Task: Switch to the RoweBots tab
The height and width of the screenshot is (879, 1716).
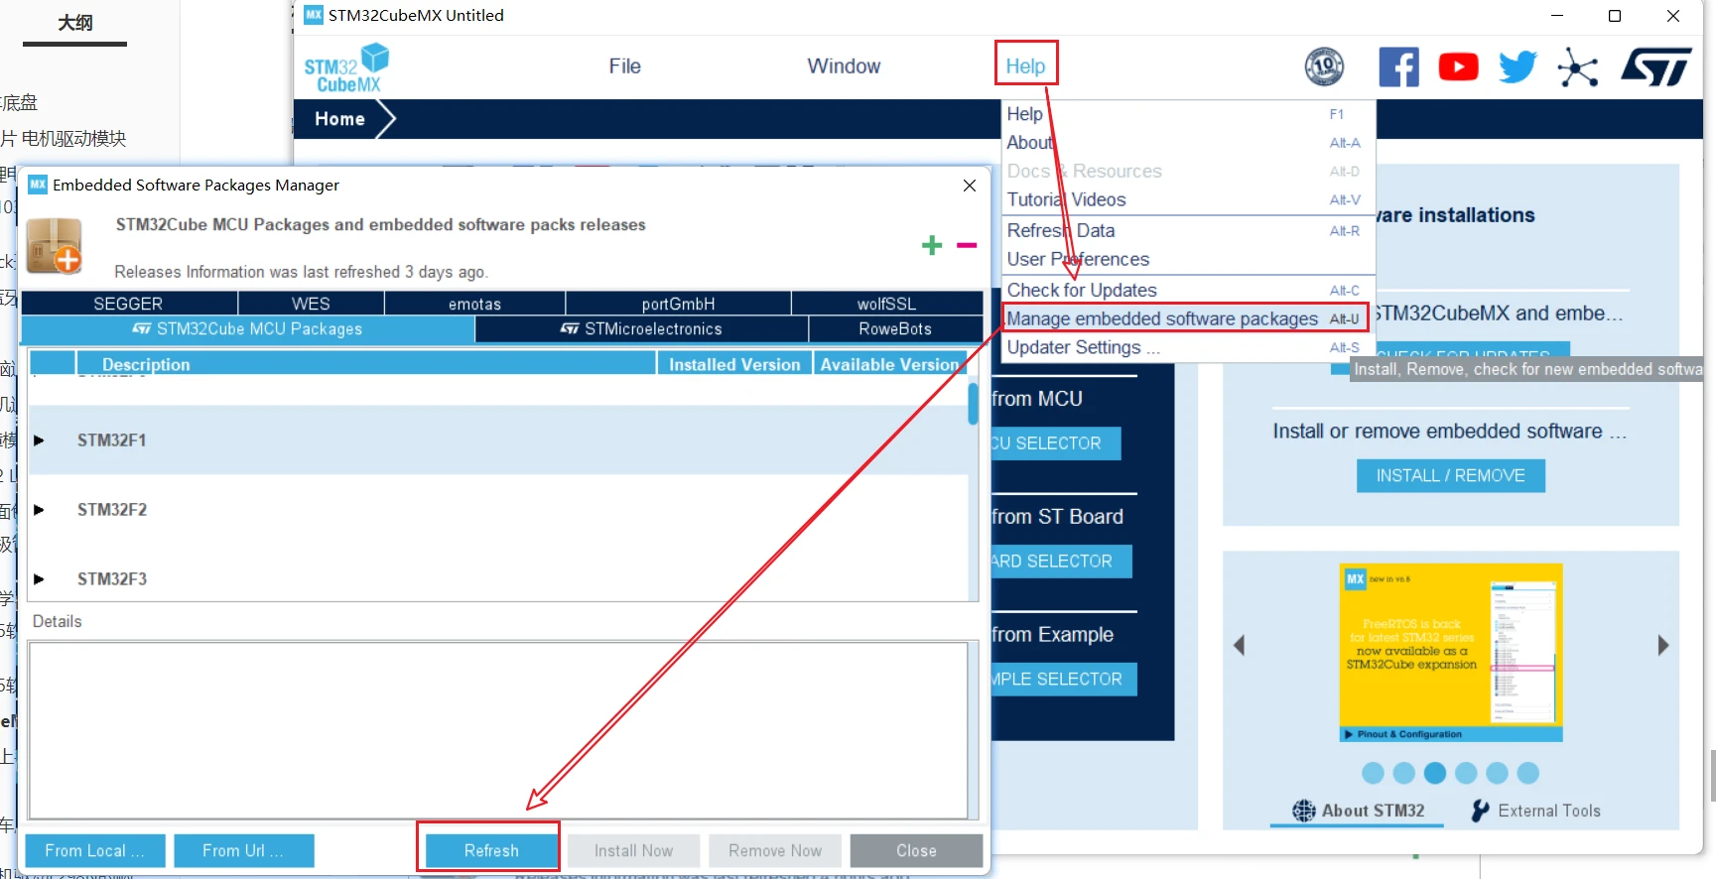Action: click(895, 329)
